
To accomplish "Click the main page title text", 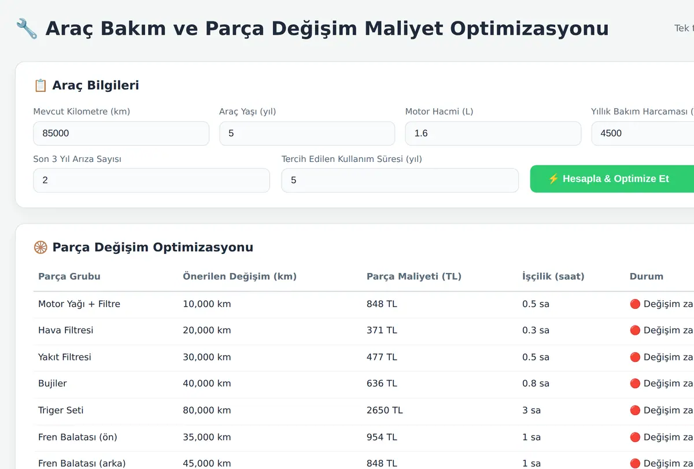I will [327, 28].
